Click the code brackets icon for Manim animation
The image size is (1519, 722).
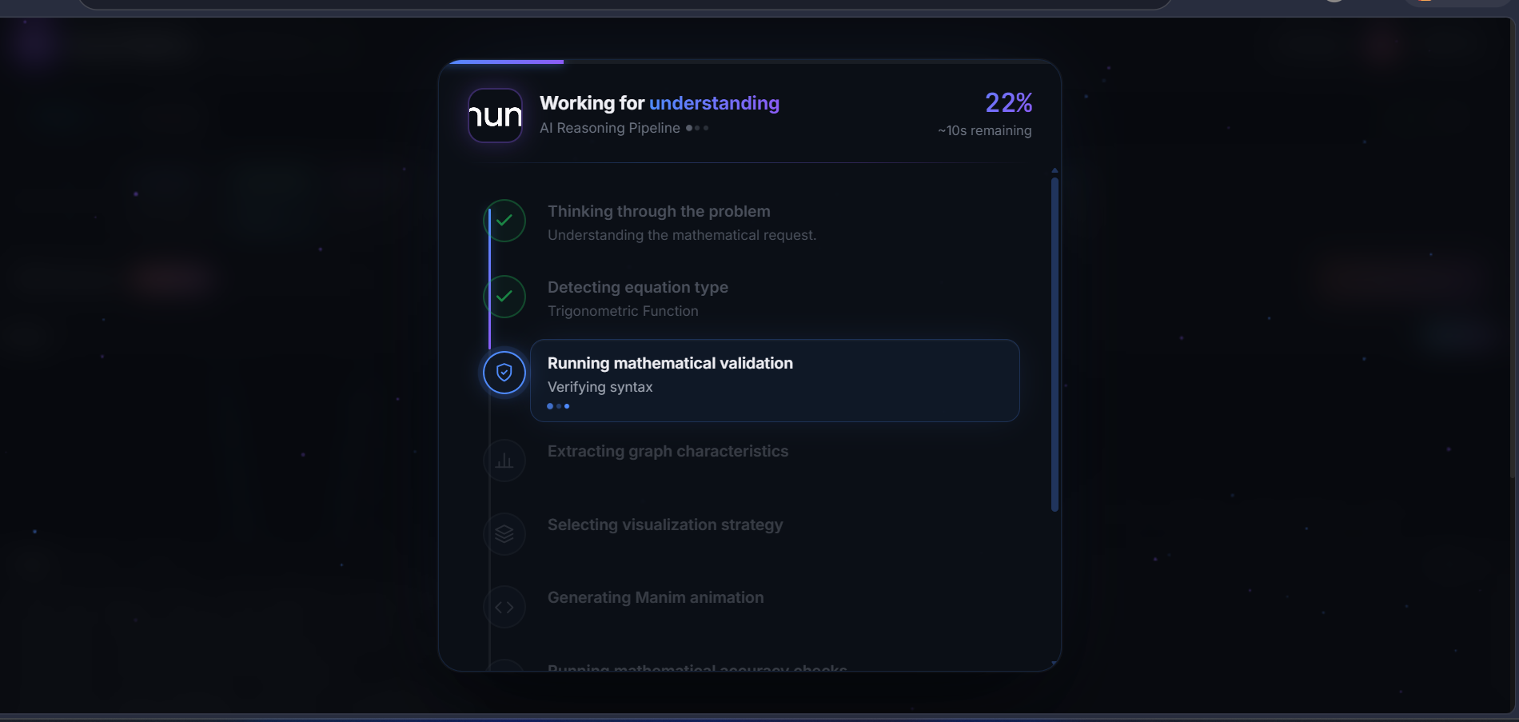tap(504, 608)
